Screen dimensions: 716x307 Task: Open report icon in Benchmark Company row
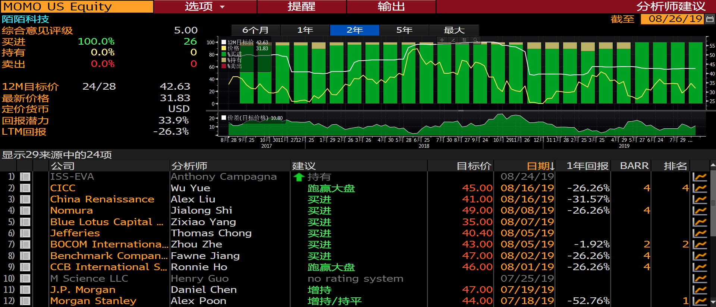click(x=25, y=256)
